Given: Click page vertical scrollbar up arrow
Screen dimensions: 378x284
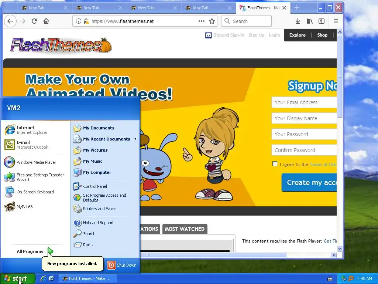Looking at the screenshot, I should (340, 32).
